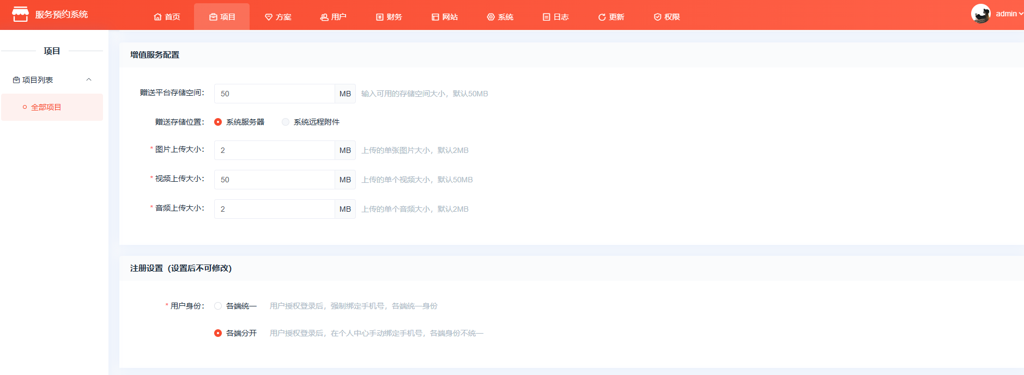Choose the 各端分开 user identity option
This screenshot has height=375, width=1024.
coord(218,333)
